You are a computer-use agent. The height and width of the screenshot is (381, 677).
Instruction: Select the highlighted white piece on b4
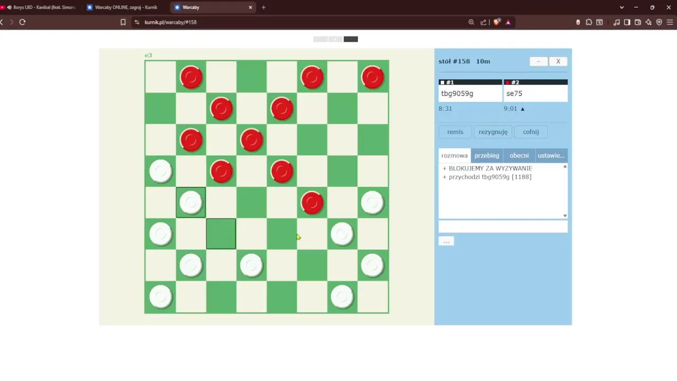pyautogui.click(x=191, y=202)
